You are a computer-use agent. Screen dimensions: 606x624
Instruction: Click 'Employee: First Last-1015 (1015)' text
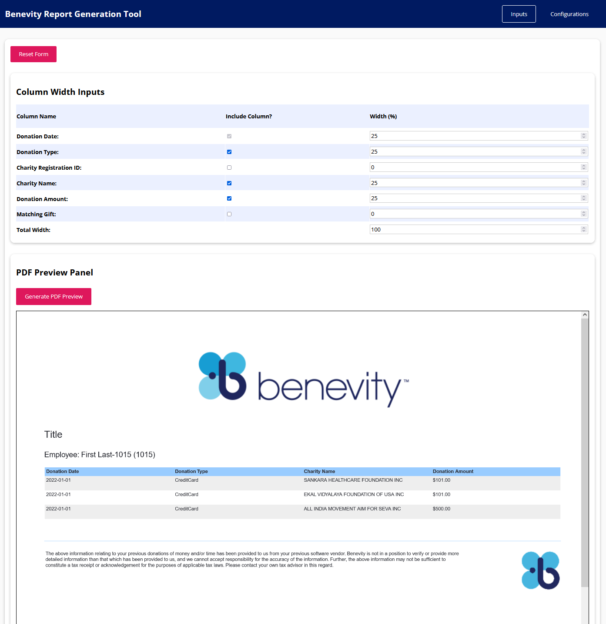(100, 455)
